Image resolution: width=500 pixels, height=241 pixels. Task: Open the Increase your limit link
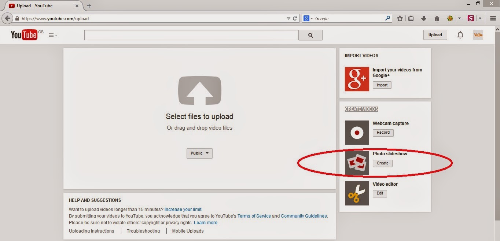tap(183, 210)
